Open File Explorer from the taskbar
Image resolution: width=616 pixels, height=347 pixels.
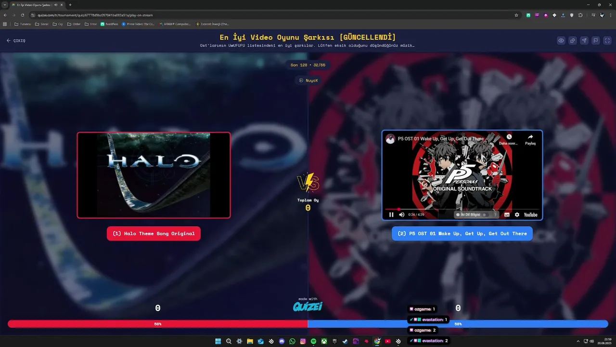250,341
